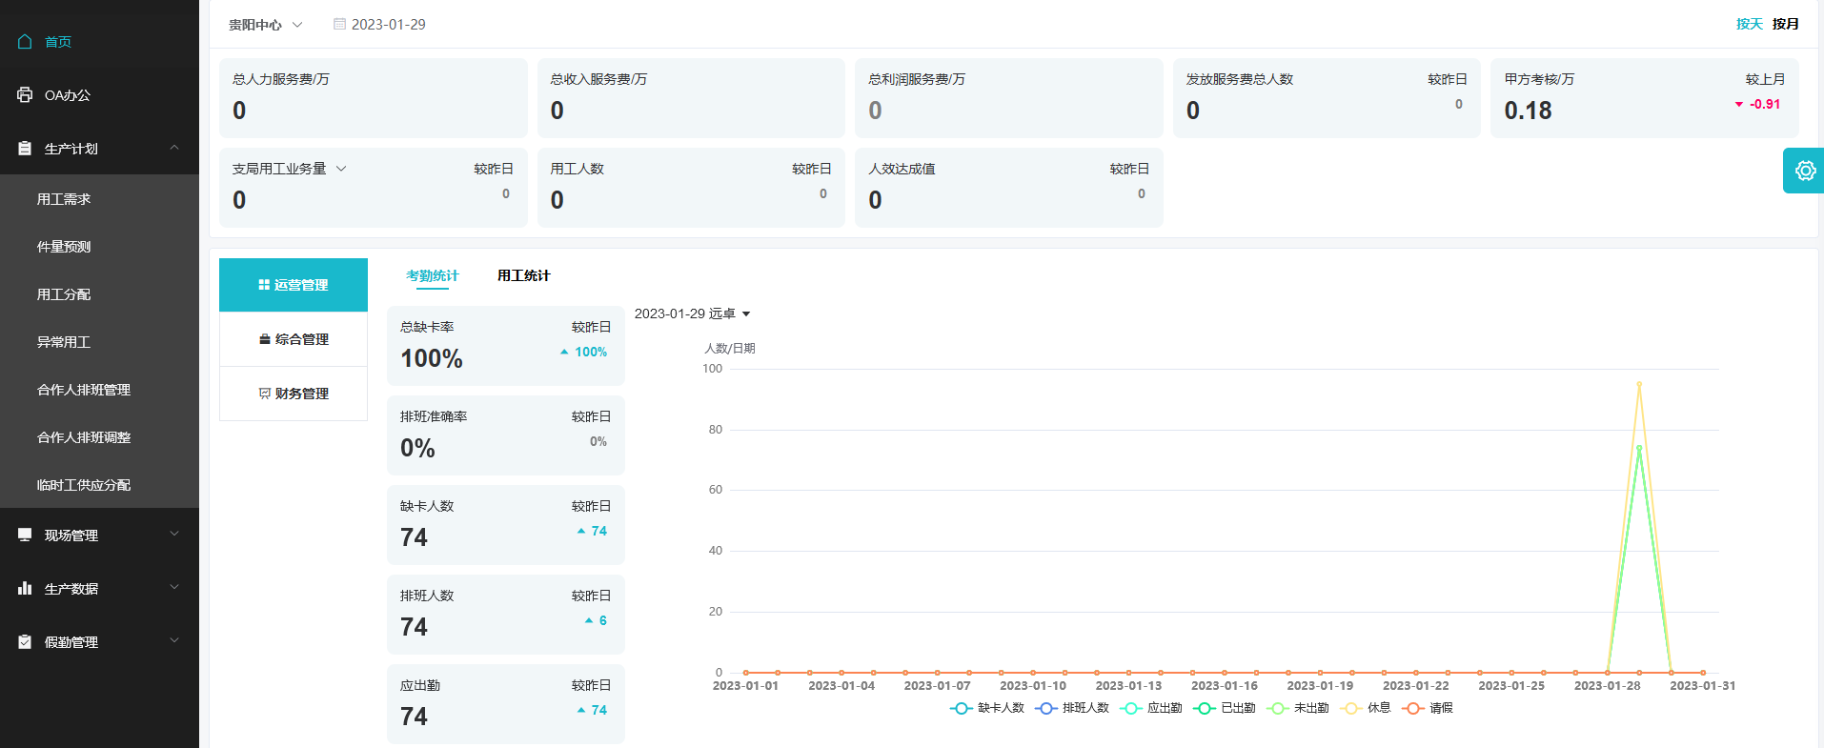Click the 2023-01-01 data point on chart

click(x=746, y=673)
